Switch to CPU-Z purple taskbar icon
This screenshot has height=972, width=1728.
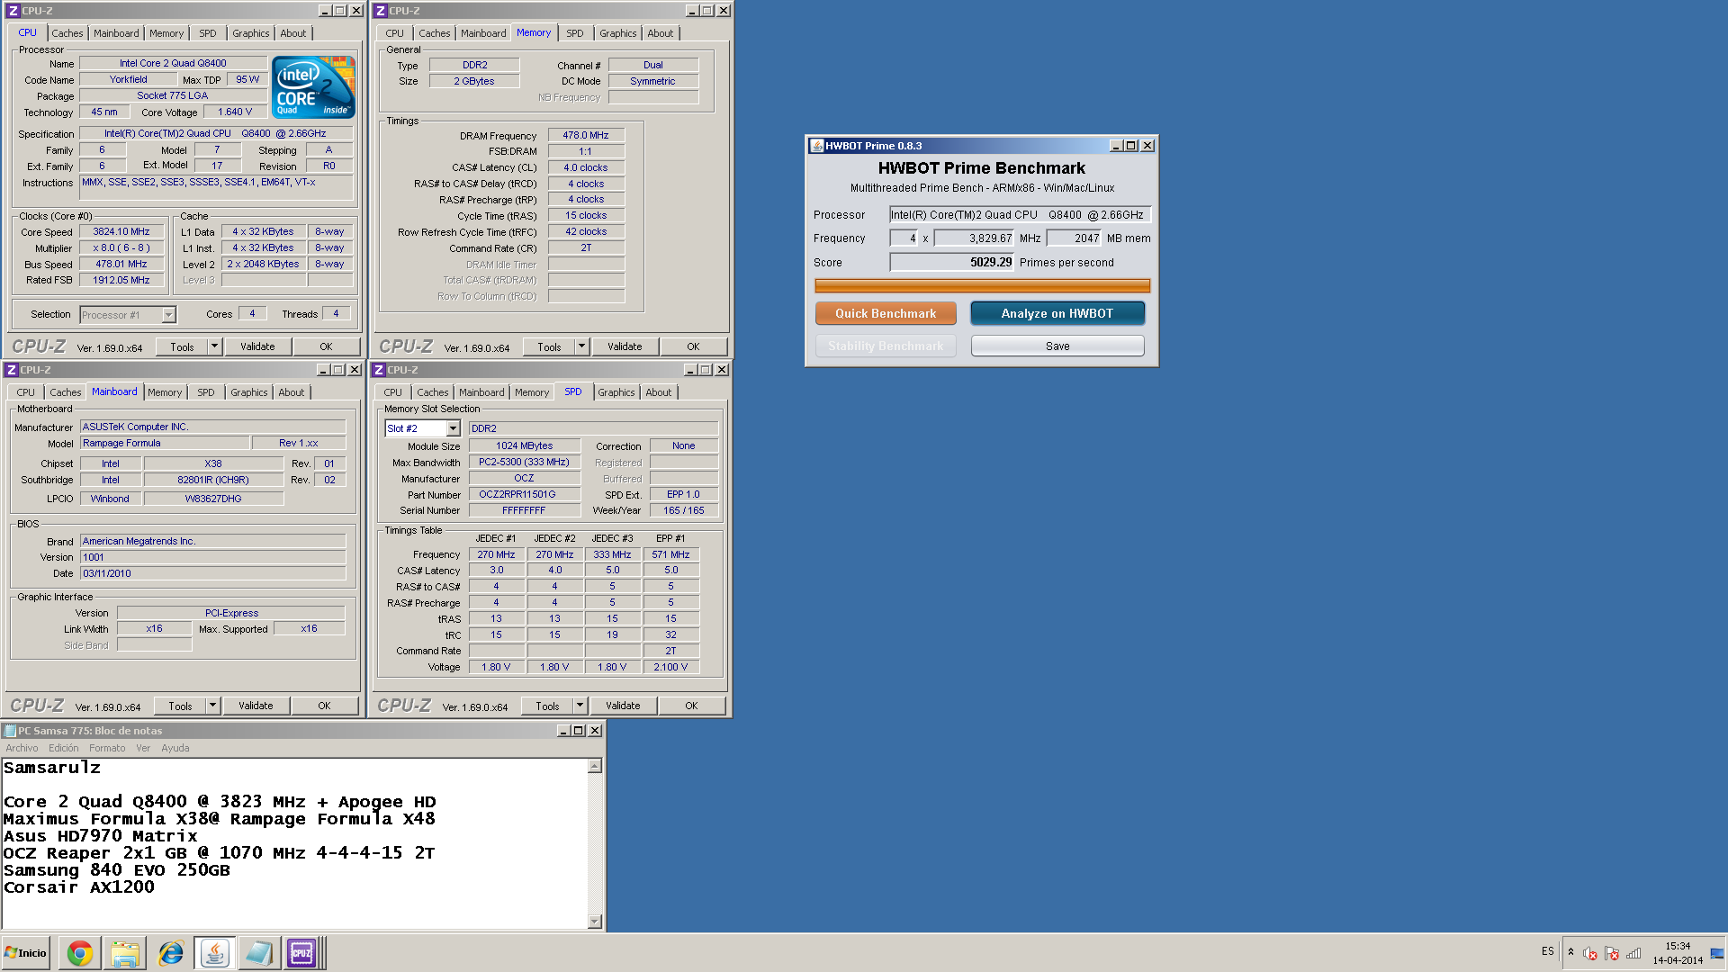click(301, 953)
